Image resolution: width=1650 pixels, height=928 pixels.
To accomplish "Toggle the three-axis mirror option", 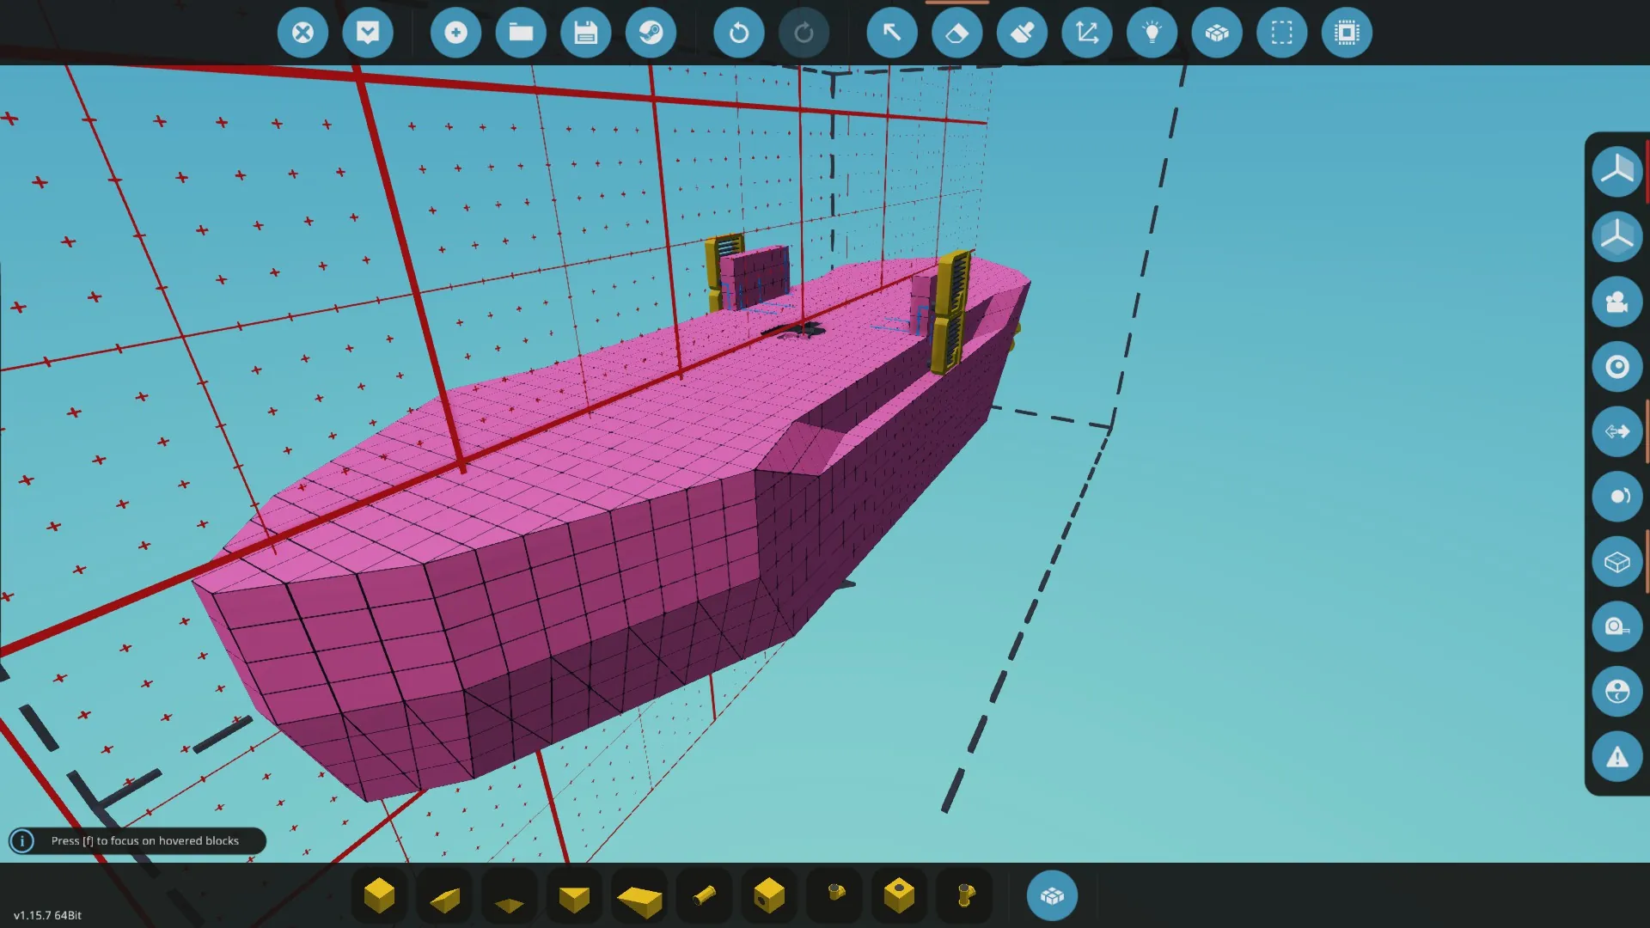I will pyautogui.click(x=1616, y=171).
